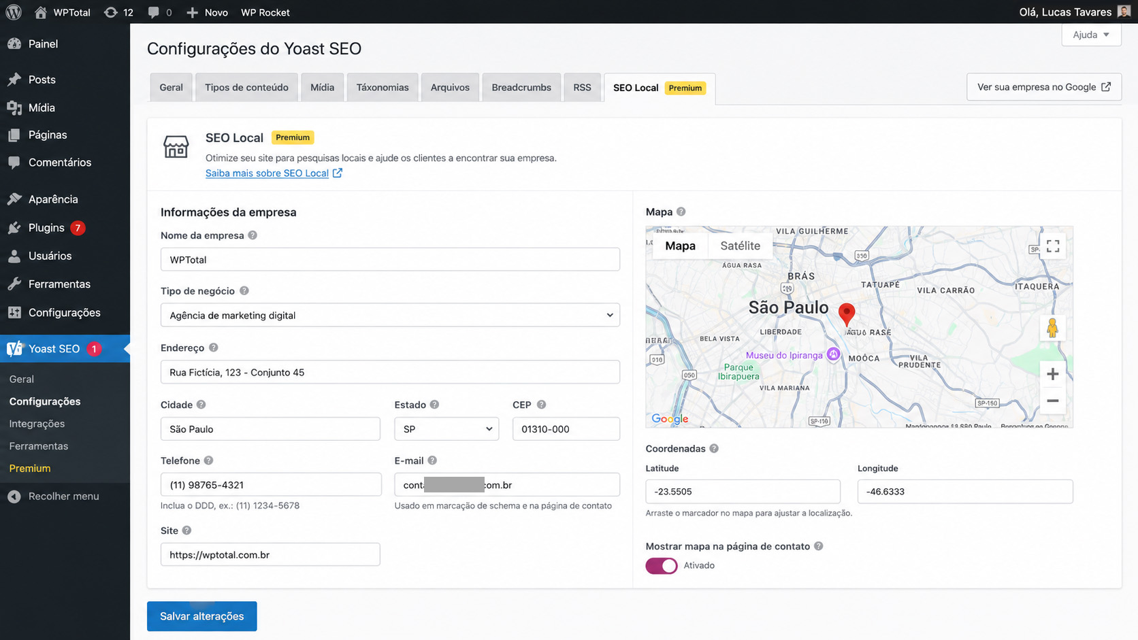Open the Taxonomias tab
The width and height of the screenshot is (1138, 640).
(x=383, y=88)
